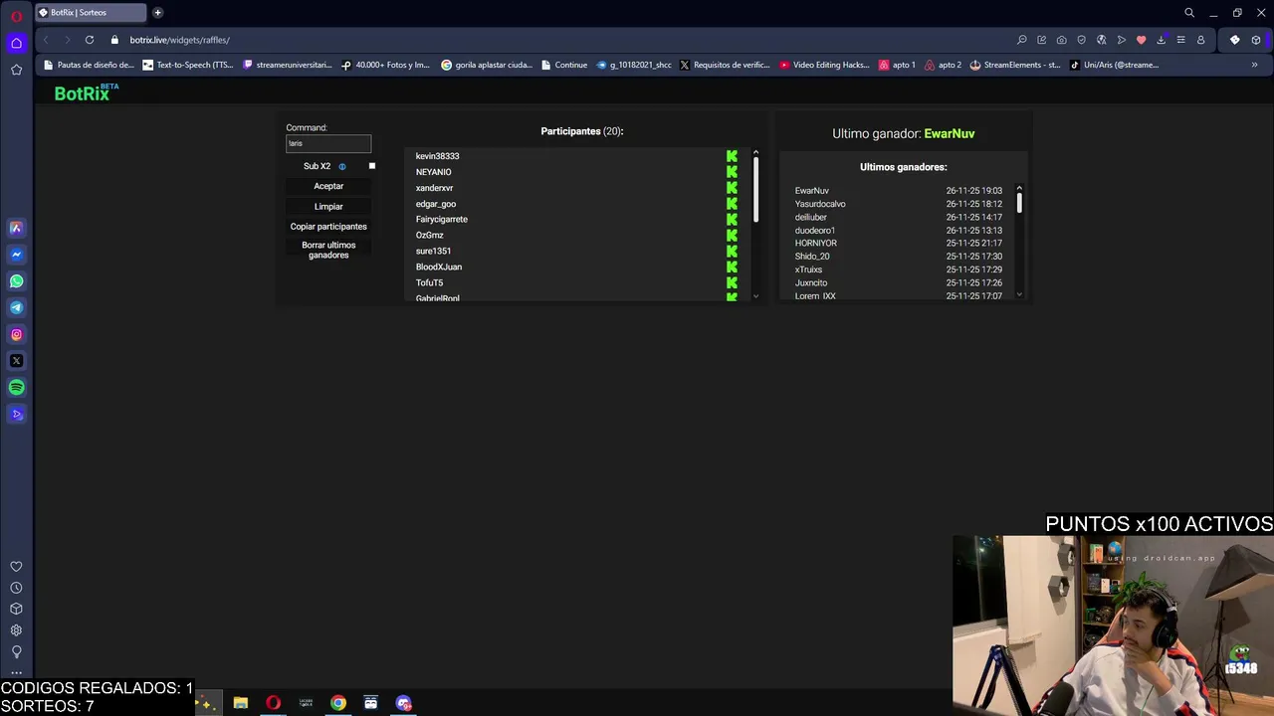Screen dimensions: 1274x716
Task: Open Messenger in sidebar
Action: click(16, 255)
